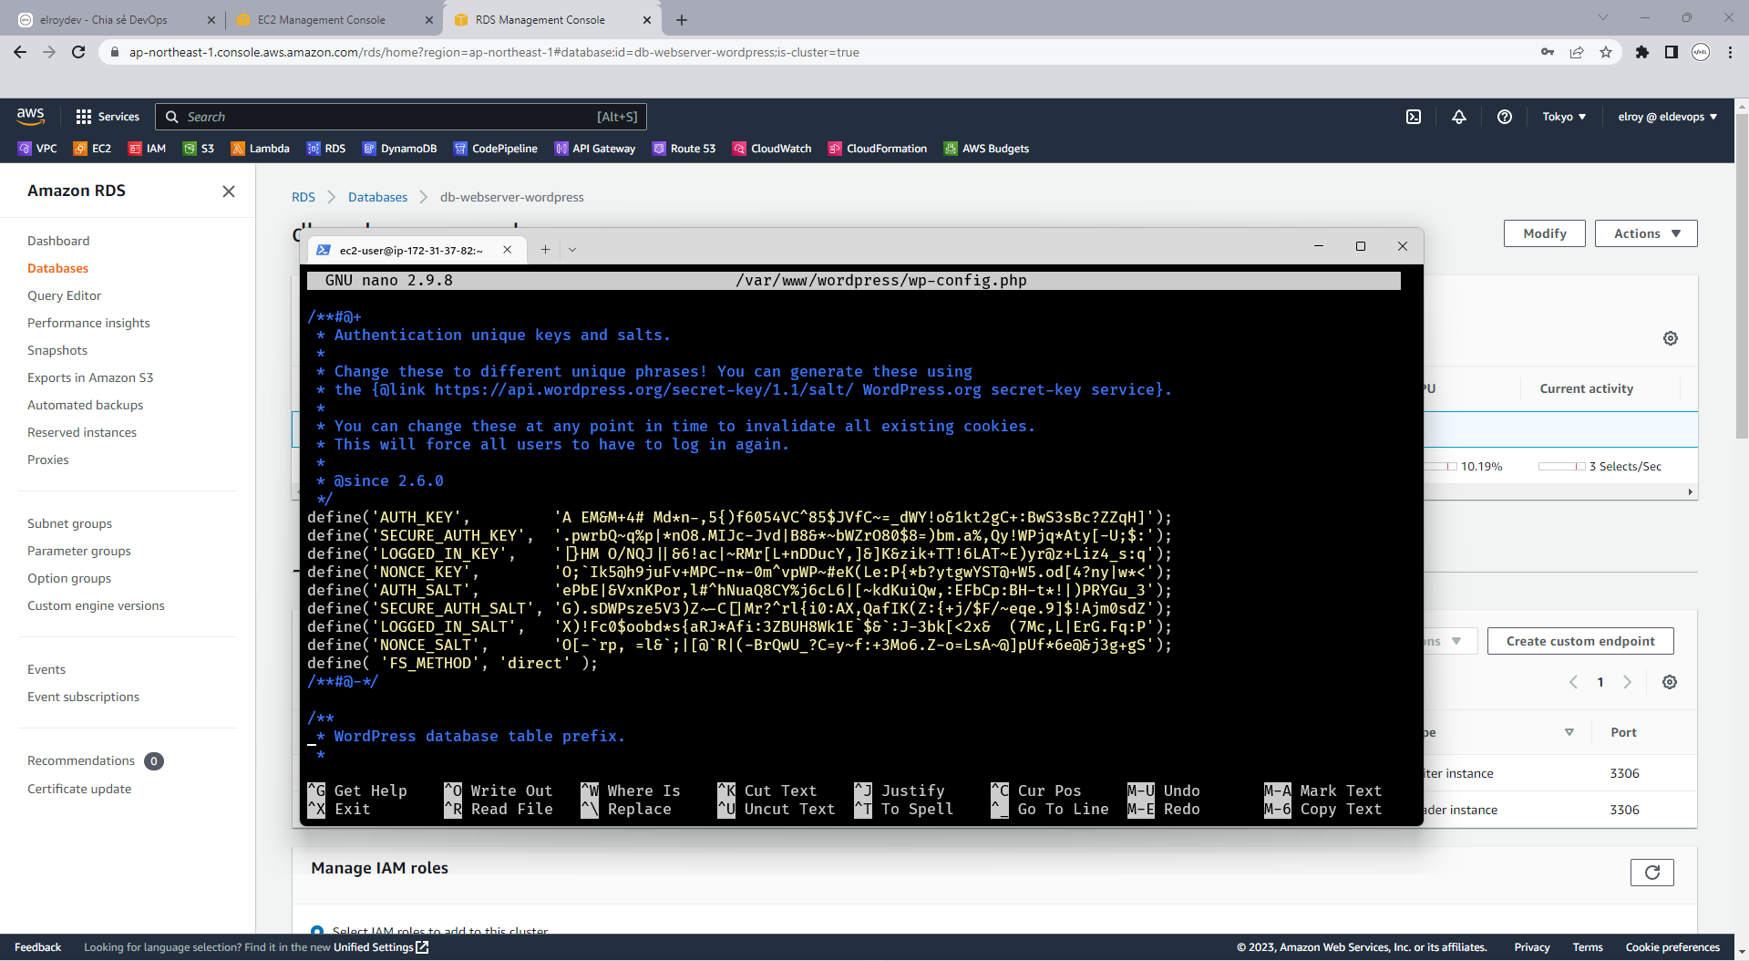
Task: Open Query Editor in RDS sidebar
Action: pos(64,295)
